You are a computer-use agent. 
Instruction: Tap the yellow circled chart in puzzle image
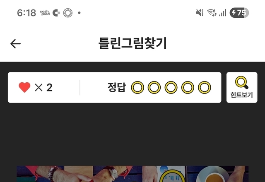172,176
